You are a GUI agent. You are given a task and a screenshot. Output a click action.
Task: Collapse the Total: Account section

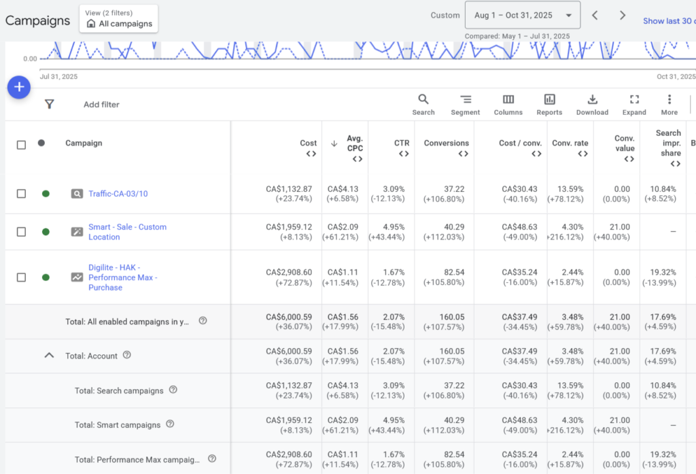tap(49, 355)
